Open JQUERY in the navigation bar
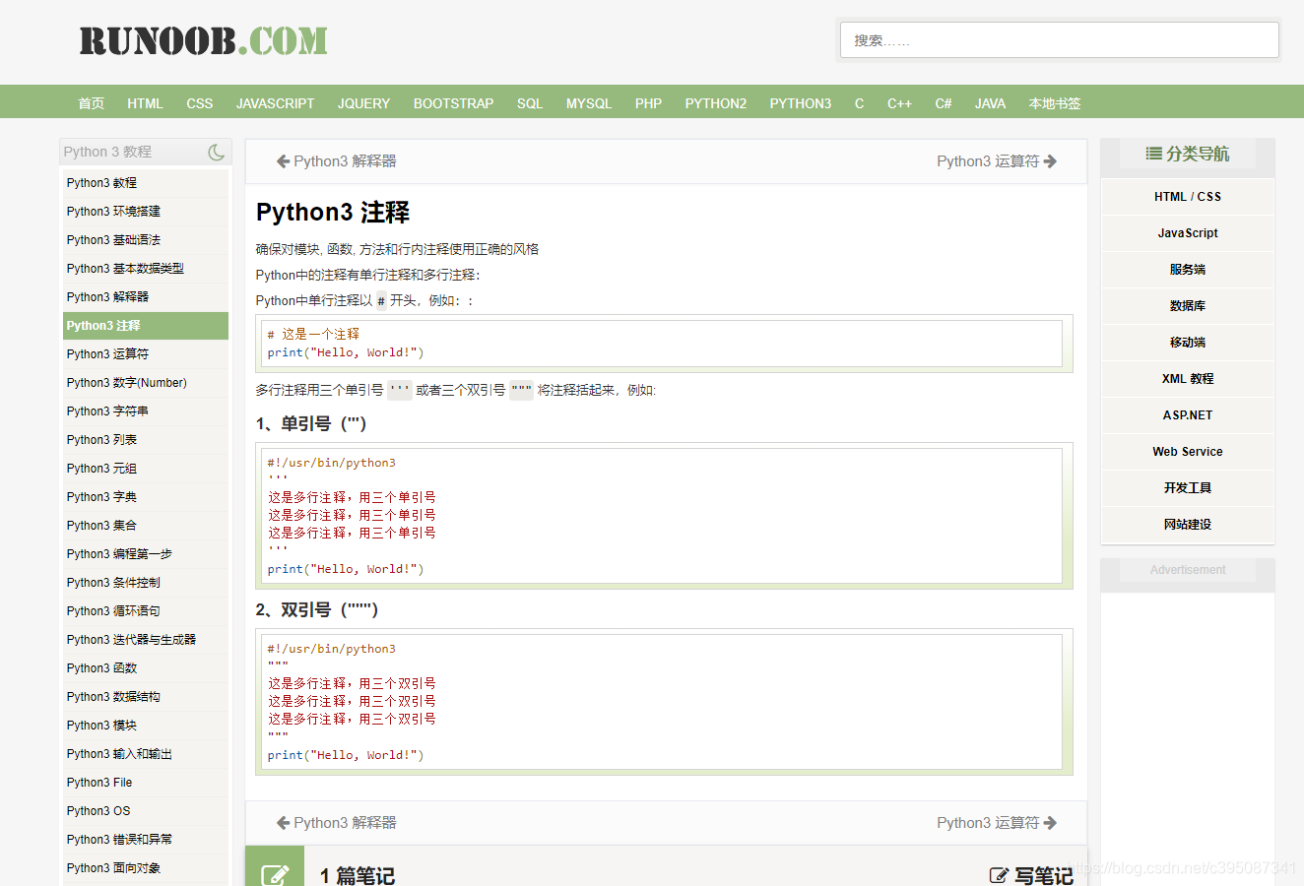 click(x=363, y=103)
